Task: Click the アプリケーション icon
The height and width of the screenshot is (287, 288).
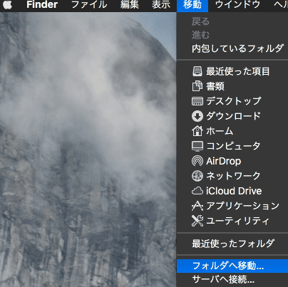Action: 197,206
